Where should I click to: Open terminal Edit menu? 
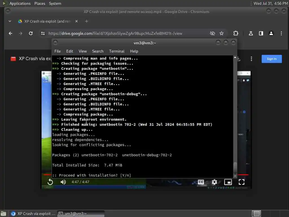(69, 51)
